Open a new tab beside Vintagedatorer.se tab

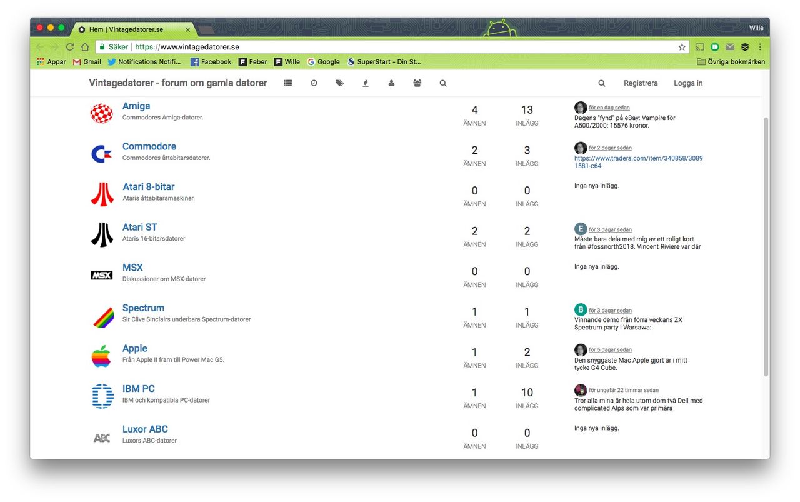[206, 30]
